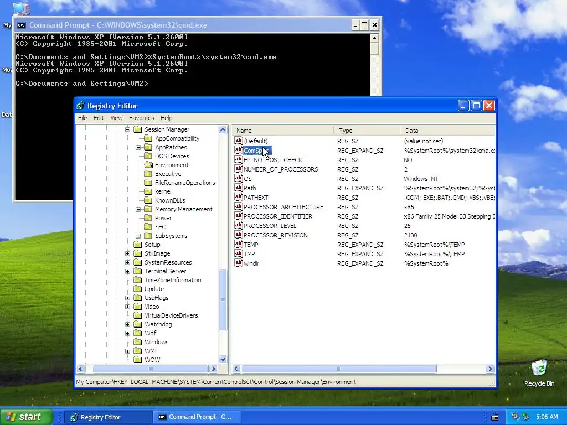Screen dimensions: 567x425
Task: Select the KnownDLLs folder icon
Action: click(x=148, y=200)
